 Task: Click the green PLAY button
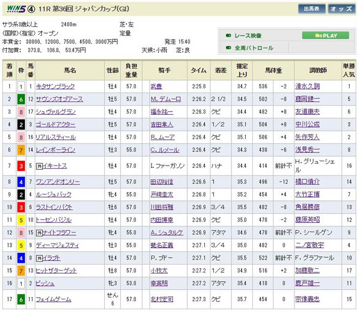(x=325, y=36)
